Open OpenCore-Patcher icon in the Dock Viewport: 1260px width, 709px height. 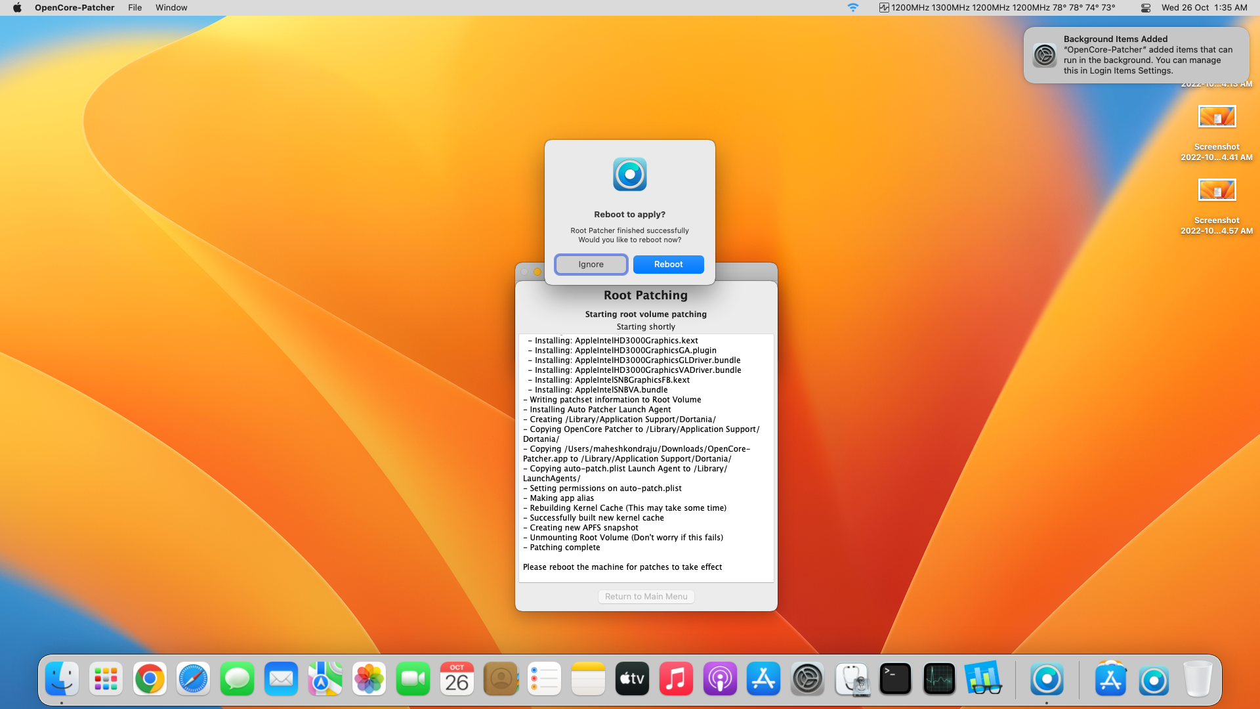[x=1046, y=679]
